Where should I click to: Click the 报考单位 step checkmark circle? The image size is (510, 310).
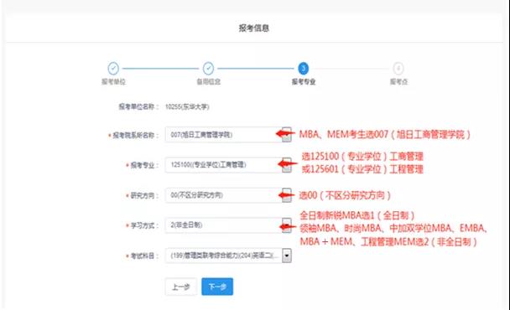[113, 69]
